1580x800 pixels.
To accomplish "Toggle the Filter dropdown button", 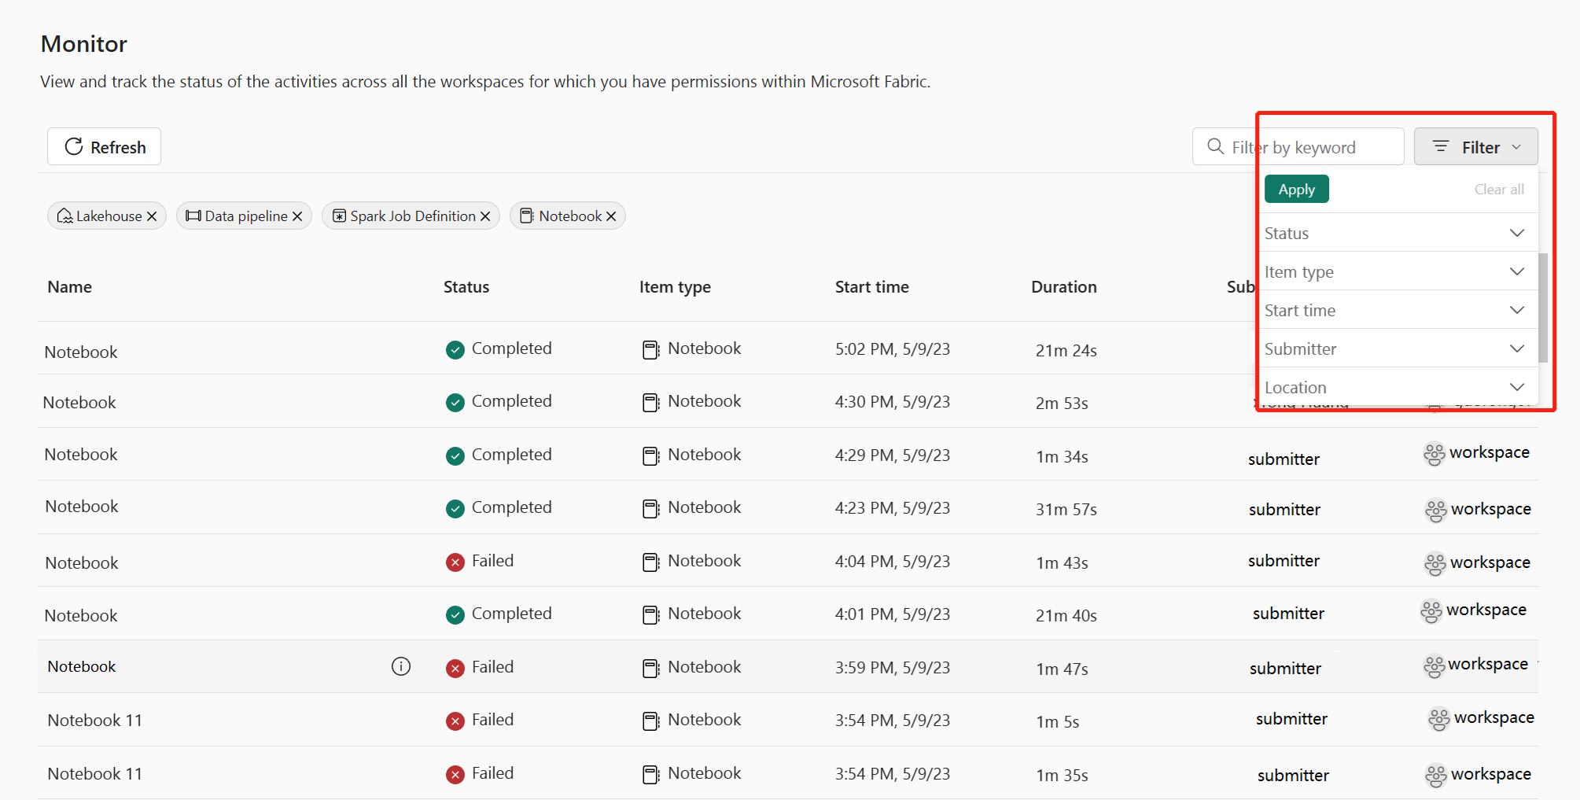I will tap(1475, 147).
